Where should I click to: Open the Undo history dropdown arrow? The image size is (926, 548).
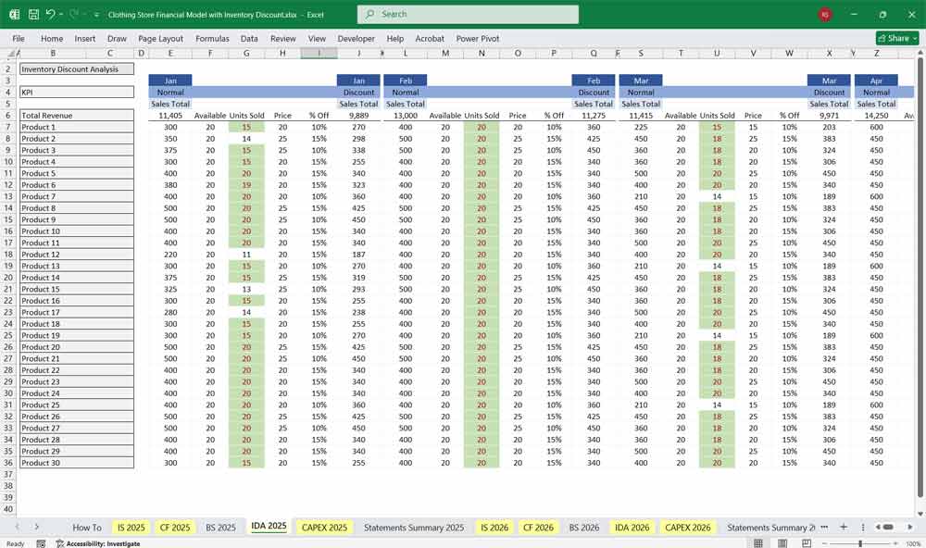coord(60,15)
